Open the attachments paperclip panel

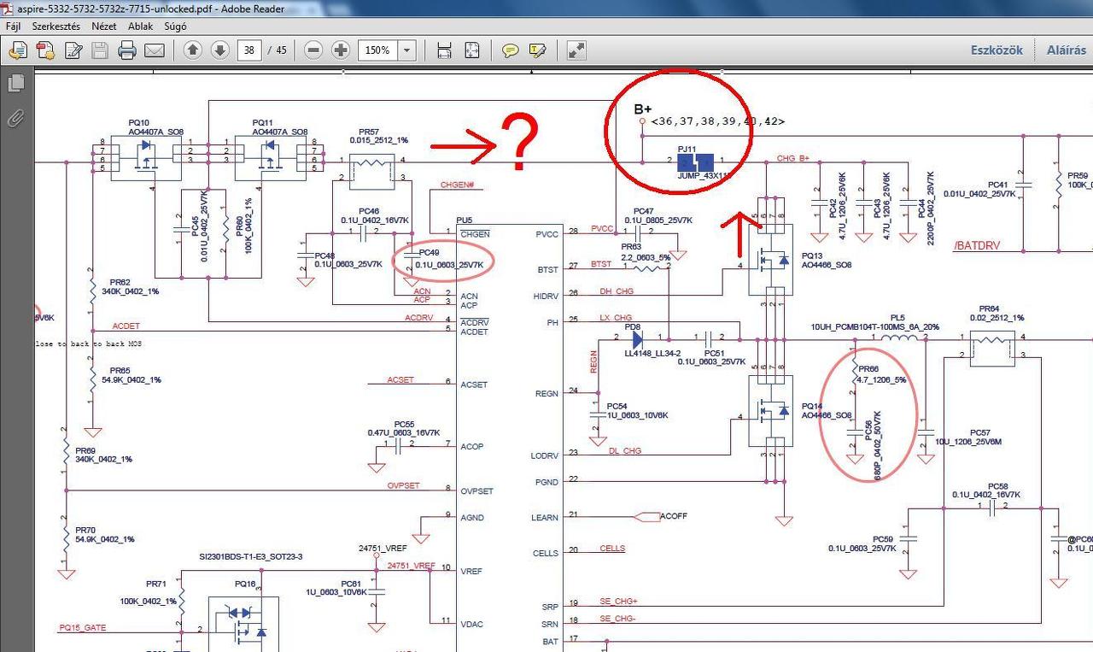tap(15, 118)
